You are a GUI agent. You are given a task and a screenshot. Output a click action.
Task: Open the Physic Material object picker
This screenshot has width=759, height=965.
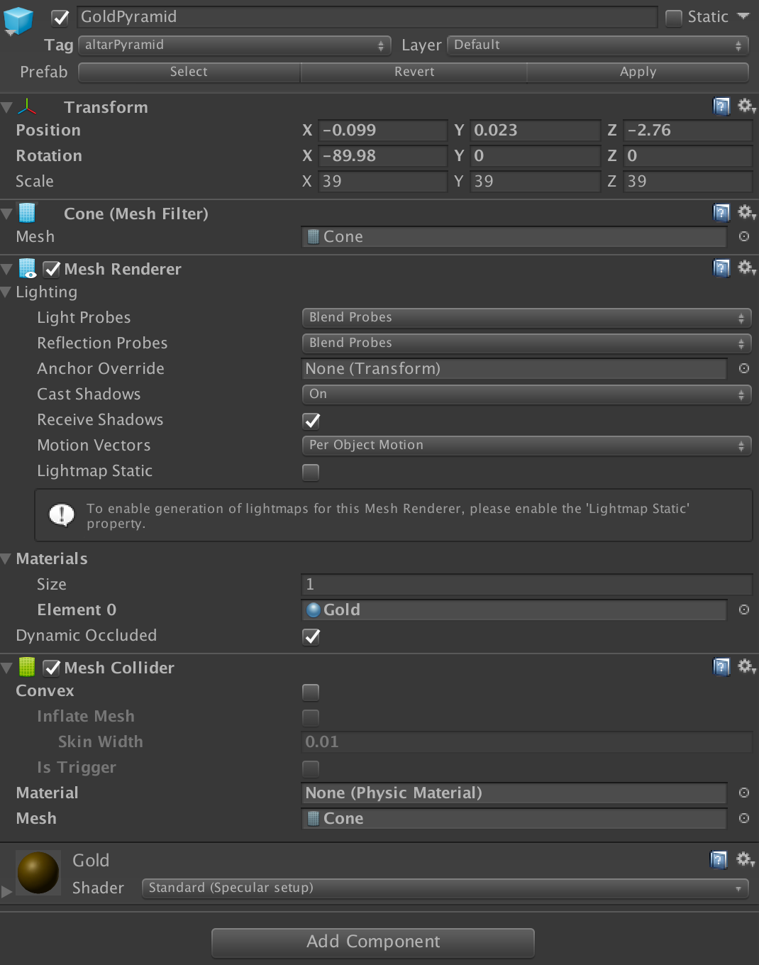coord(743,793)
